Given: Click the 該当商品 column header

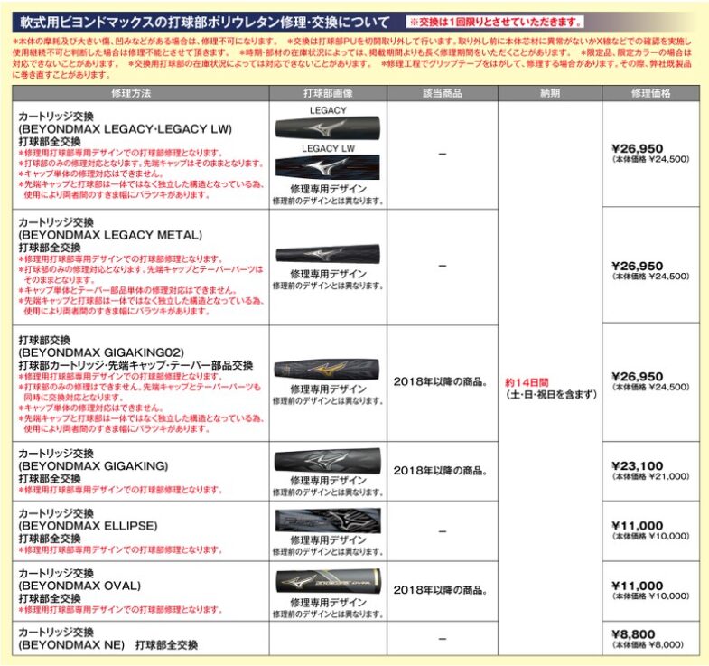Looking at the screenshot, I should click(x=443, y=93).
